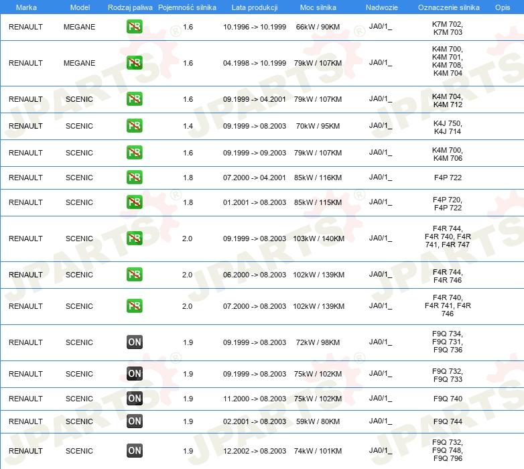The image size is (524, 469).
Task: Click the Marka column header
Action: point(26,7)
